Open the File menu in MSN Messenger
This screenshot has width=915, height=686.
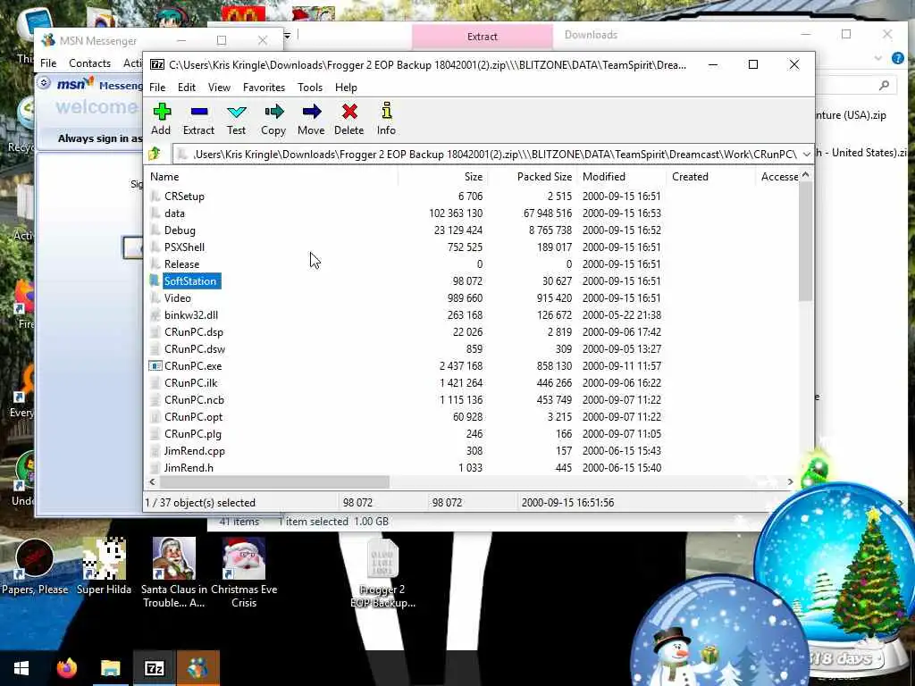click(48, 63)
